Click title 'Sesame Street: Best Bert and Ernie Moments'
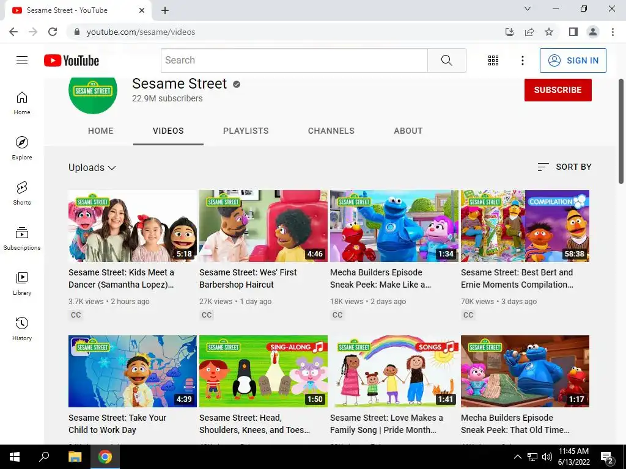The image size is (626, 469). 517,278
